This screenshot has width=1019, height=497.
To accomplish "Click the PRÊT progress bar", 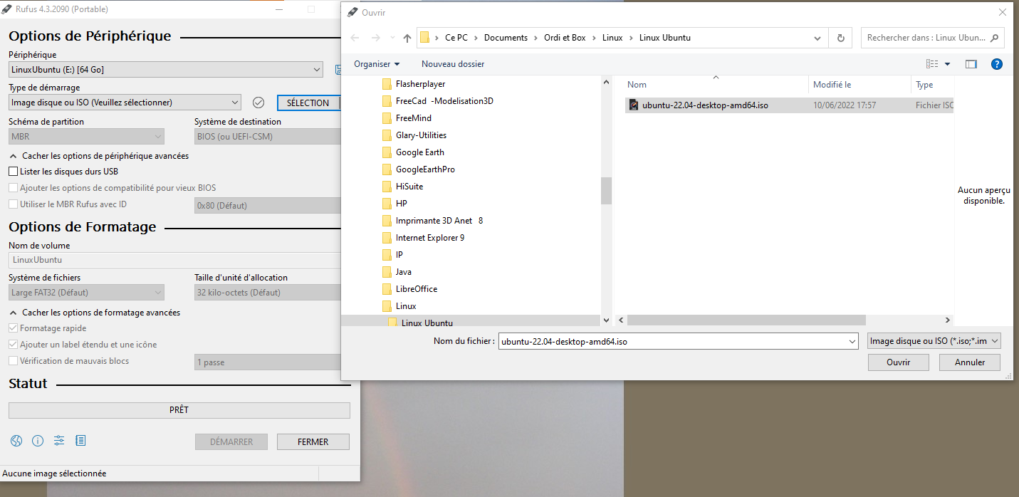I will coord(179,410).
